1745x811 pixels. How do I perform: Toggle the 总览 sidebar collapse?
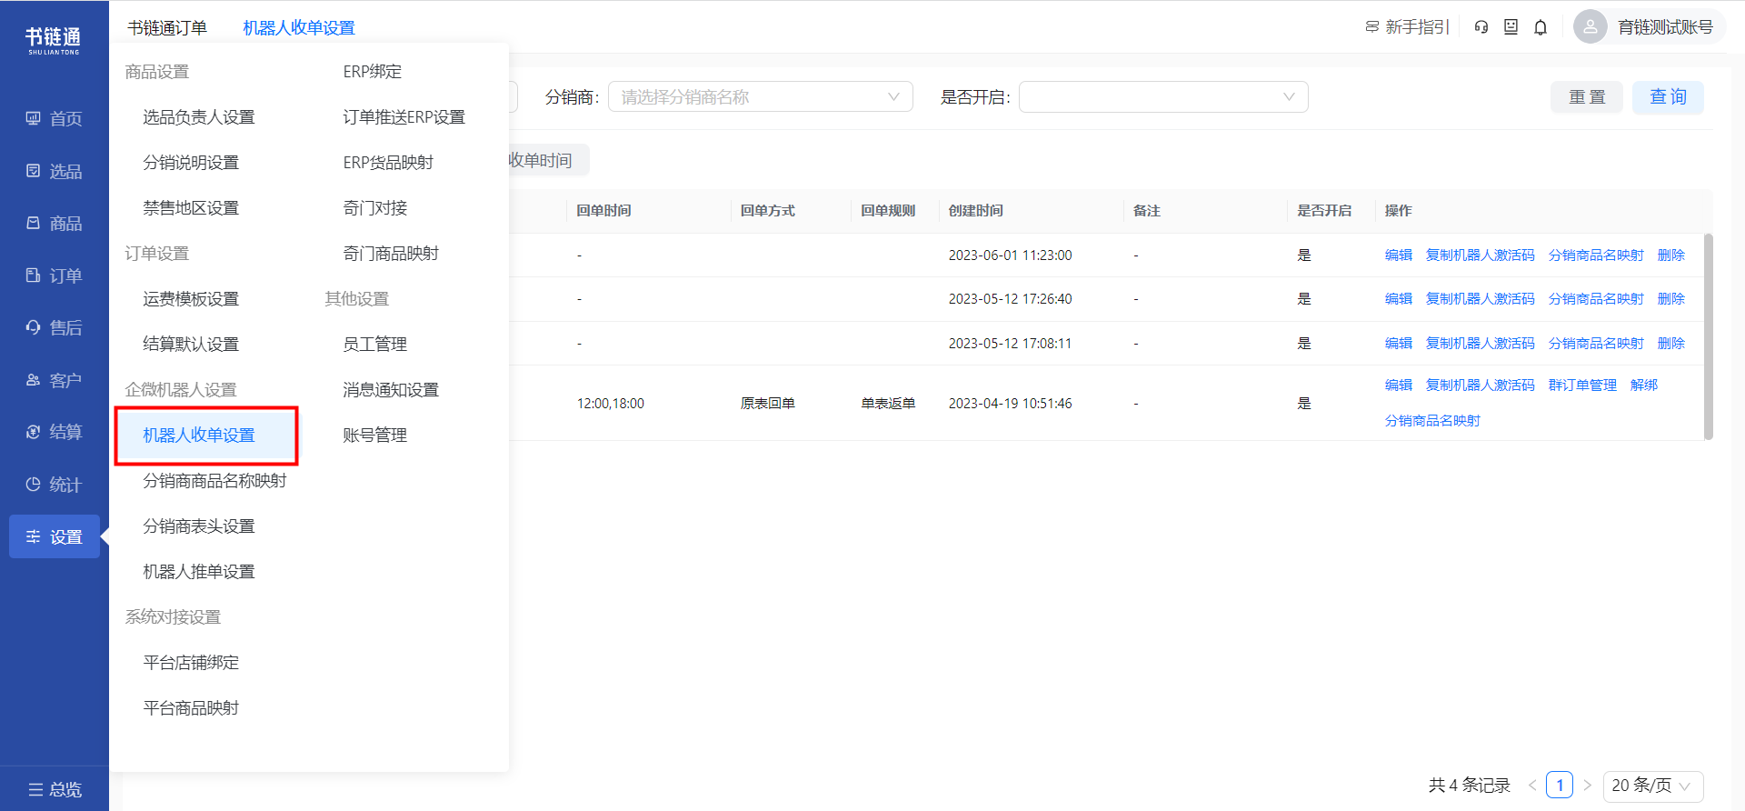(55, 789)
